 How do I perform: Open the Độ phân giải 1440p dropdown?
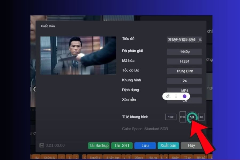pyautogui.click(x=184, y=52)
